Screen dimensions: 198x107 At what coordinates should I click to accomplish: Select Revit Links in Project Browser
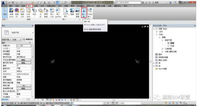[163, 69]
